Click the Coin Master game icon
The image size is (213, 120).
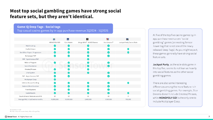click(68, 39)
